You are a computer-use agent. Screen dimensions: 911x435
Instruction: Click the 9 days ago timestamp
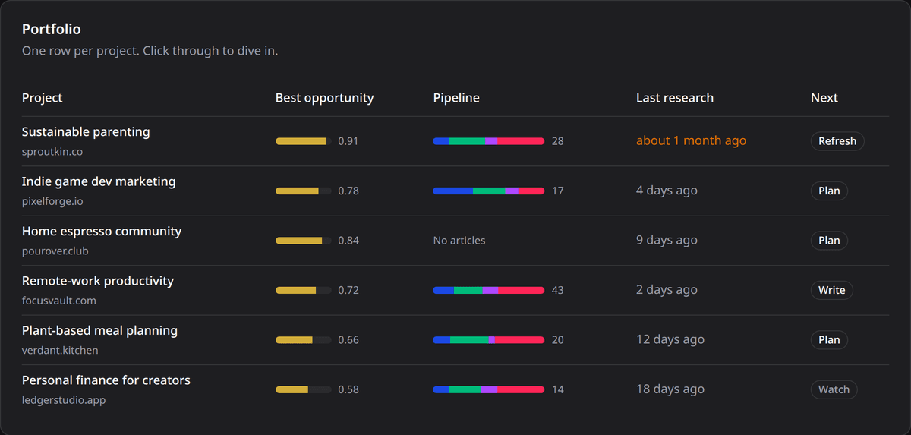tap(667, 241)
